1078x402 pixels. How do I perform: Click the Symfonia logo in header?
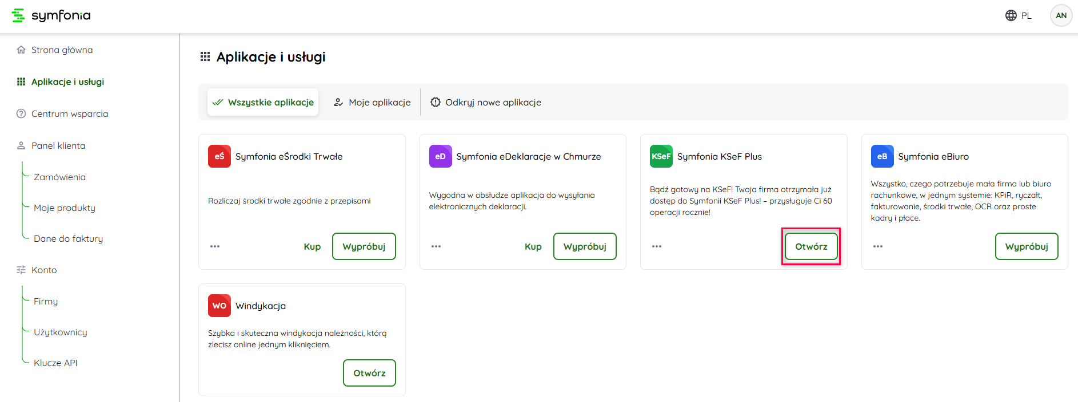pyautogui.click(x=51, y=15)
